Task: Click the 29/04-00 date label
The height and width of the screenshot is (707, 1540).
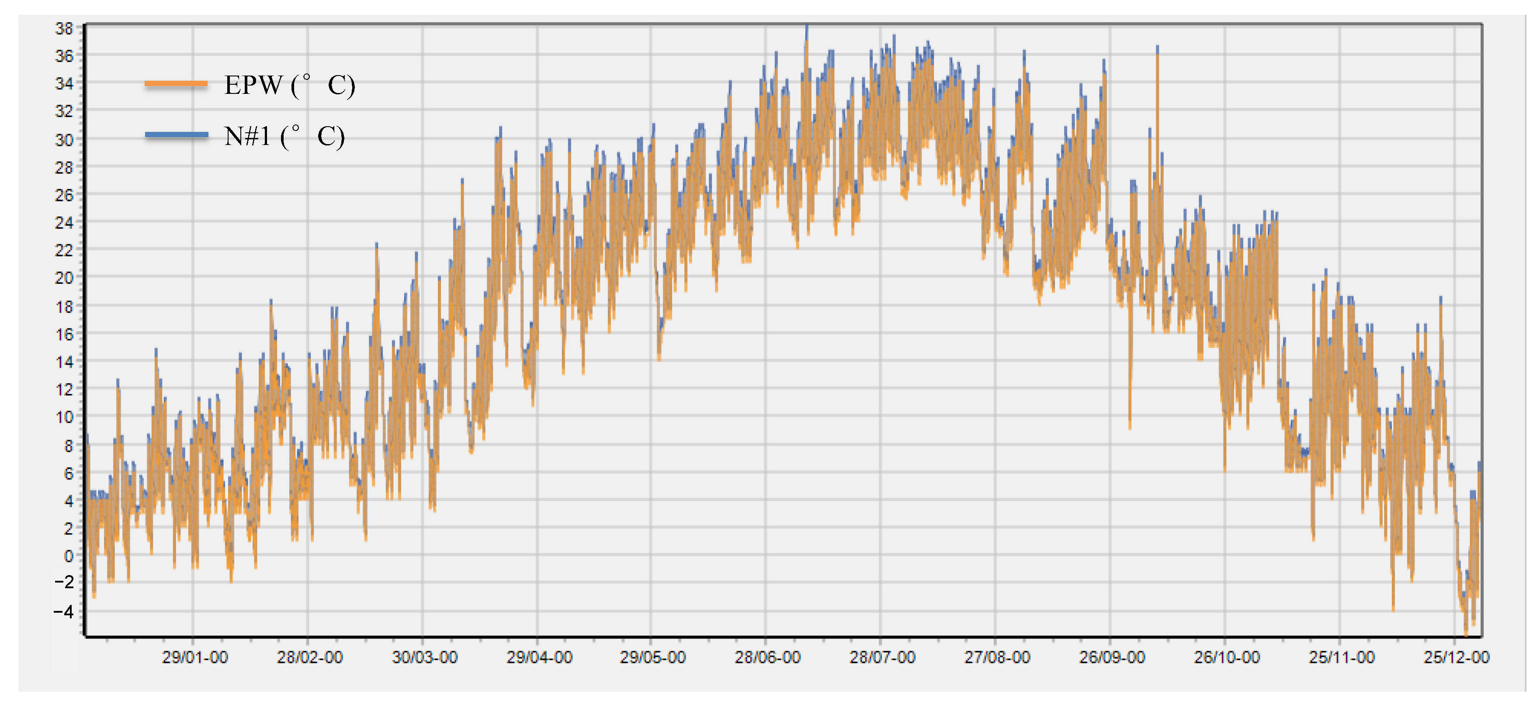Action: [539, 657]
